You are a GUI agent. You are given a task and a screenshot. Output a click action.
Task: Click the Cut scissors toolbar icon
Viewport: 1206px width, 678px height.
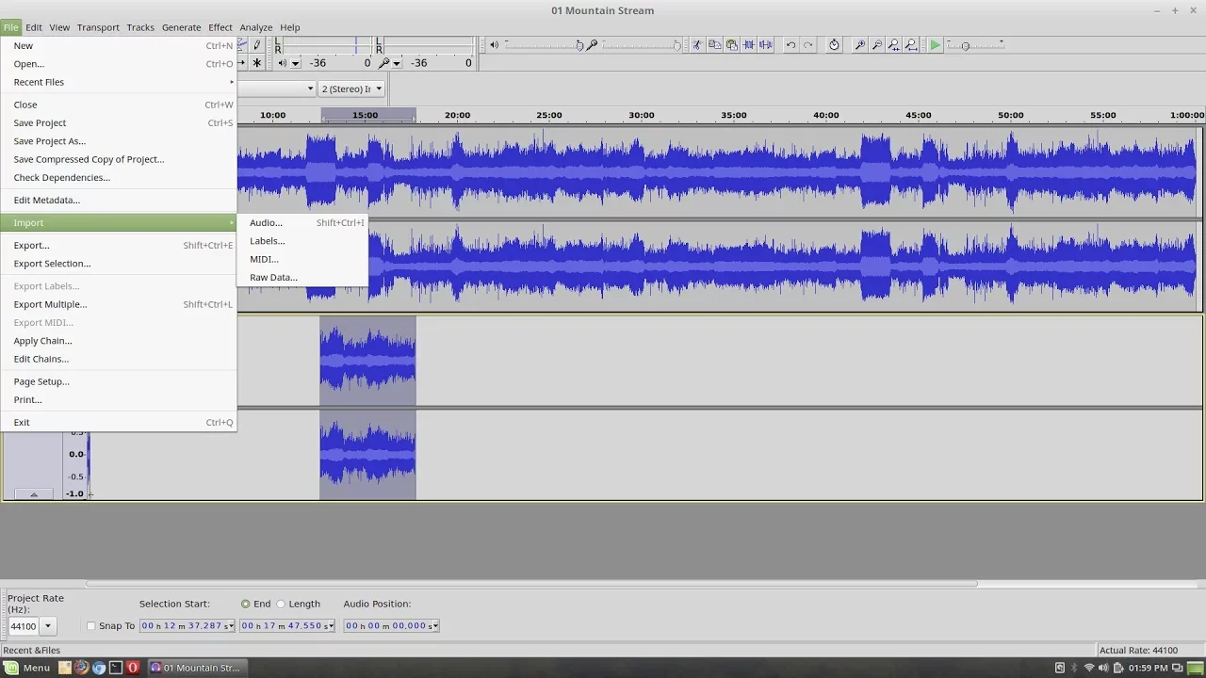click(x=697, y=45)
